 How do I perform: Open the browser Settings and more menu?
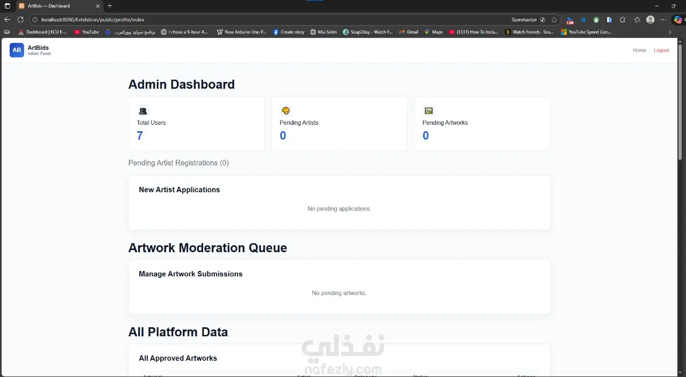[x=663, y=20]
